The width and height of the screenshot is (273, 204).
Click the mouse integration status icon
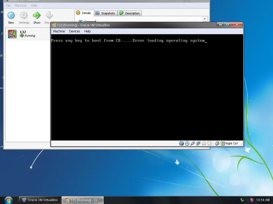coord(217,143)
